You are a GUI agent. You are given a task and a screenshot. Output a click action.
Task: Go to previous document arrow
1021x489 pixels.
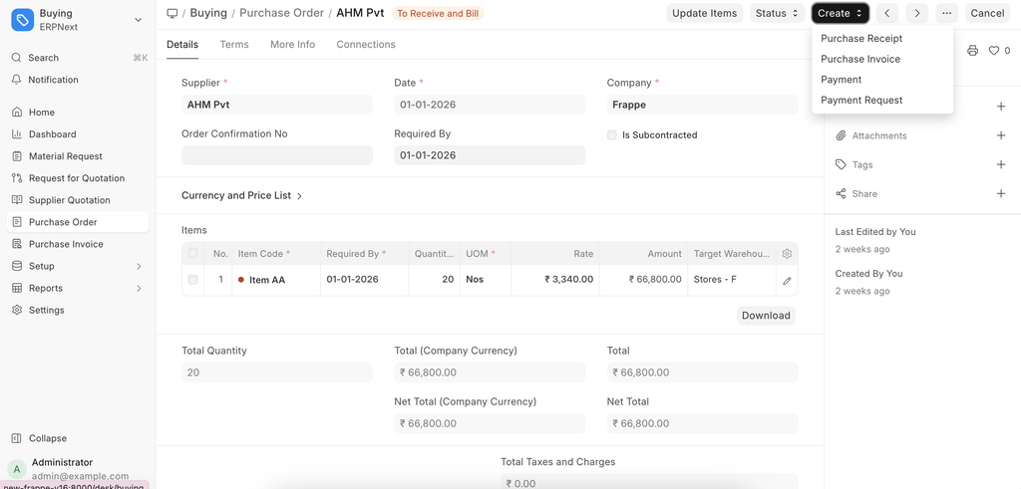[x=887, y=13]
